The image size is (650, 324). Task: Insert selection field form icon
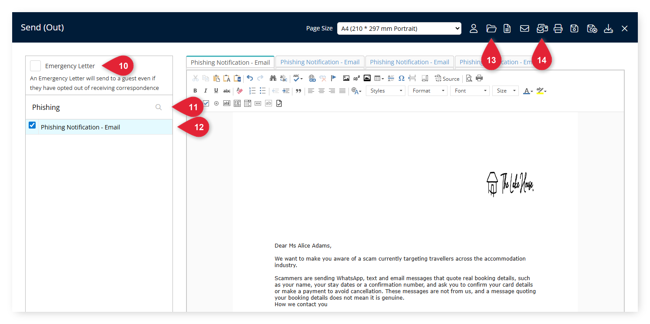tap(248, 103)
